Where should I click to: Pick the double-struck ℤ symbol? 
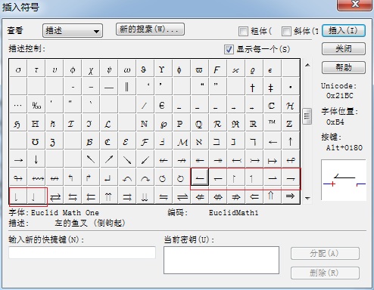click(291, 123)
